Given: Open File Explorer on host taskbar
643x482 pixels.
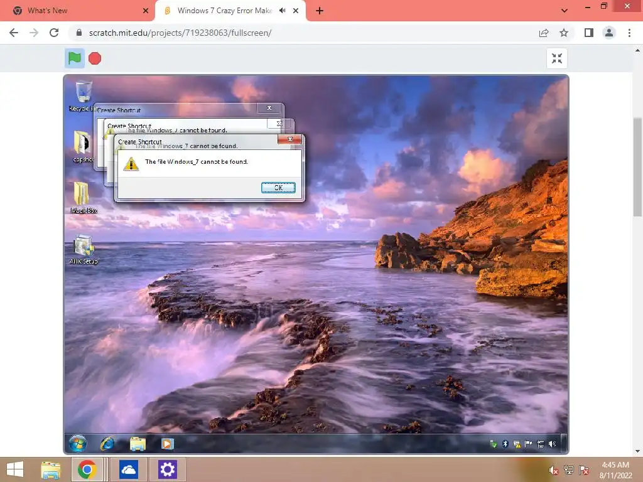Looking at the screenshot, I should (x=50, y=469).
